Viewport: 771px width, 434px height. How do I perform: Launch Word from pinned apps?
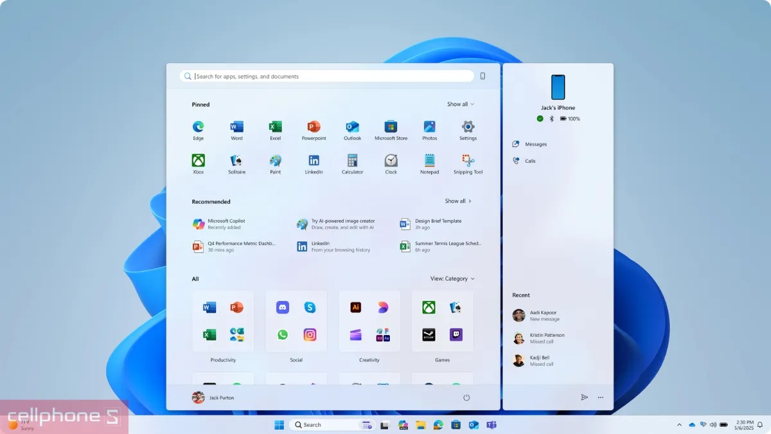coord(236,130)
